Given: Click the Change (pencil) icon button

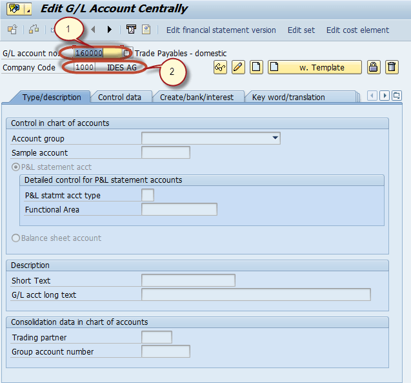Looking at the screenshot, I should coord(238,67).
